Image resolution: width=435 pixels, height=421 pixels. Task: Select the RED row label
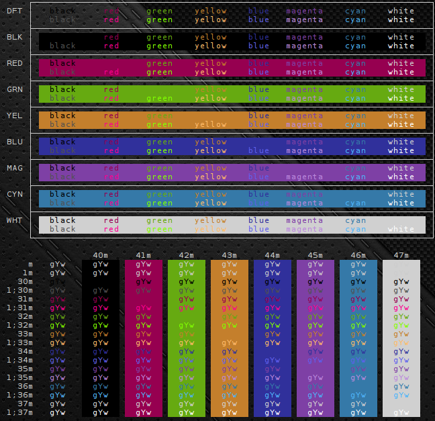[13, 63]
